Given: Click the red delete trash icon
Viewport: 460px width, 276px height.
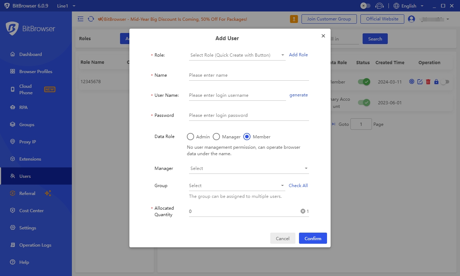Looking at the screenshot, I should pyautogui.click(x=428, y=82).
